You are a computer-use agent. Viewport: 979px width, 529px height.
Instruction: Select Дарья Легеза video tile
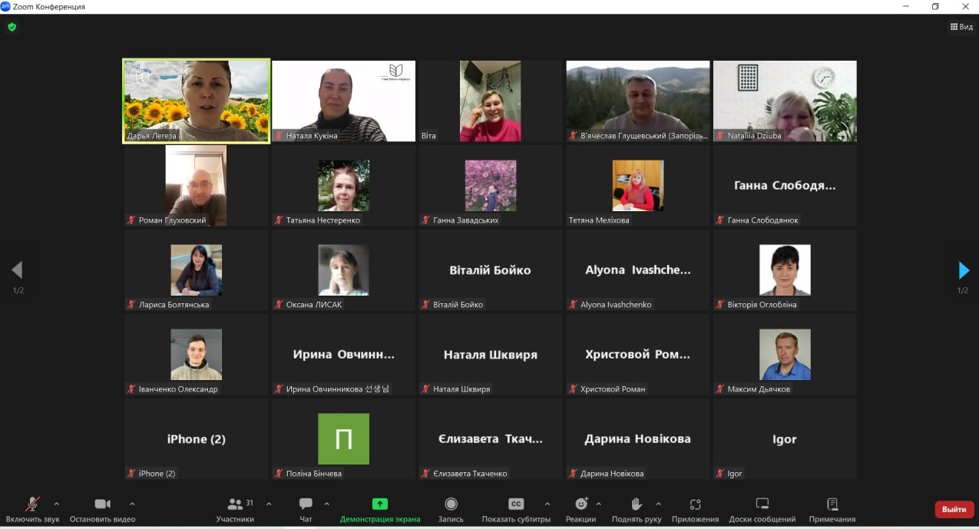tap(197, 101)
